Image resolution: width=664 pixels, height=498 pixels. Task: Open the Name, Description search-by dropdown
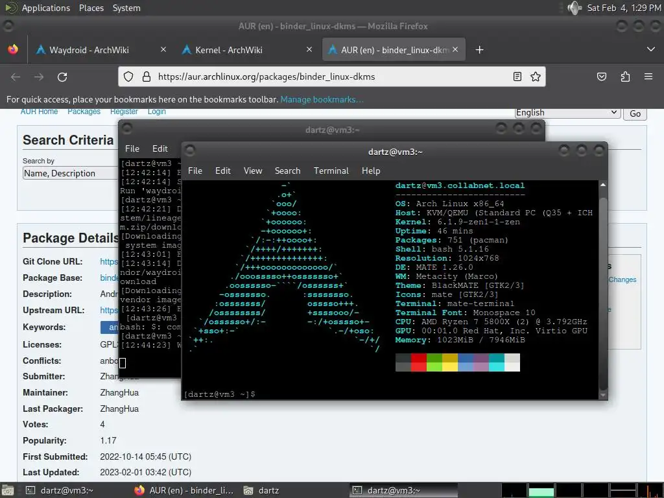point(70,173)
